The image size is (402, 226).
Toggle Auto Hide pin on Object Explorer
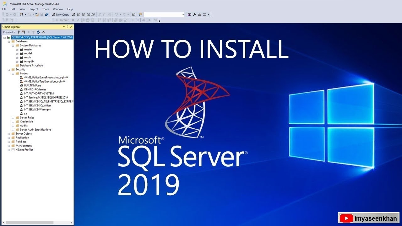tap(68, 27)
